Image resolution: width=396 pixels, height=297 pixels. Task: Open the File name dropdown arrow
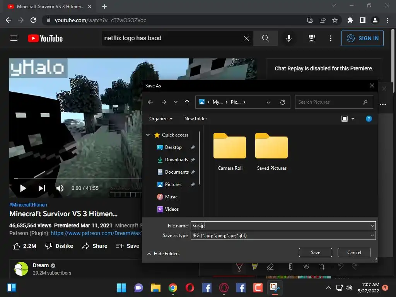coord(372,225)
